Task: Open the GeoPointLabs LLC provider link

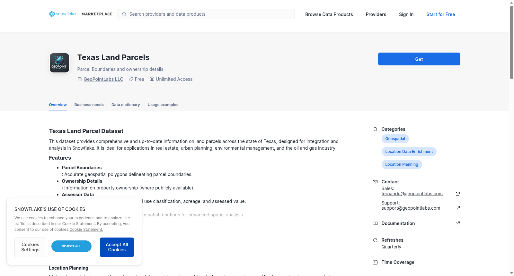Action: 103,79
